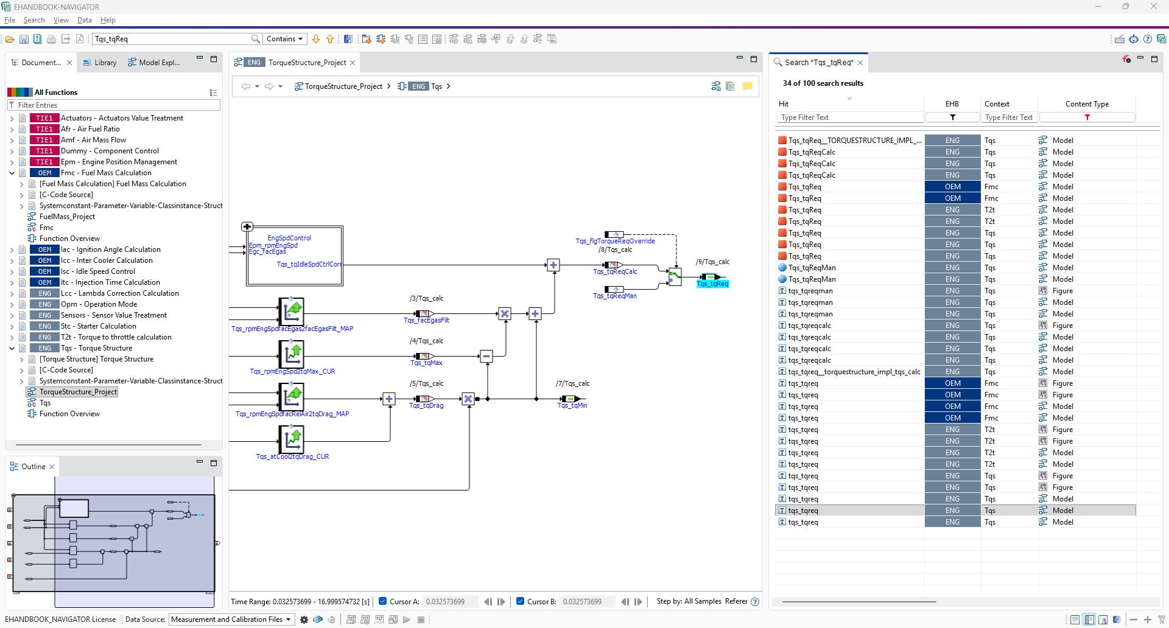Screen dimensions: 1169x628
Task: Jump to next search hit with down arrow
Action: [x=316, y=39]
